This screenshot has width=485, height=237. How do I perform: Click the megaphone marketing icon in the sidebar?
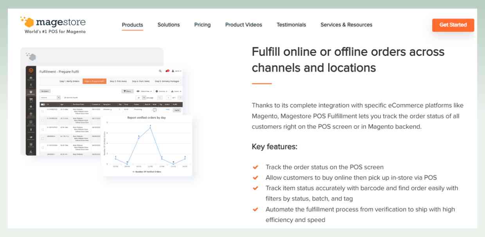point(31,137)
